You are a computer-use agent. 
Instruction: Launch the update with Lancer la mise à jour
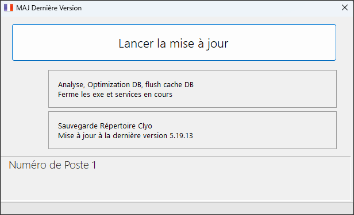click(174, 42)
